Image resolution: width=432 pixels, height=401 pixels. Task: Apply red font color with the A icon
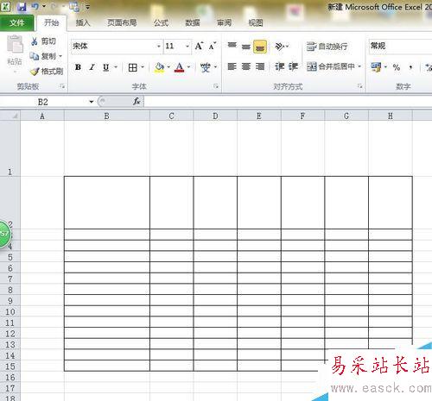click(179, 67)
